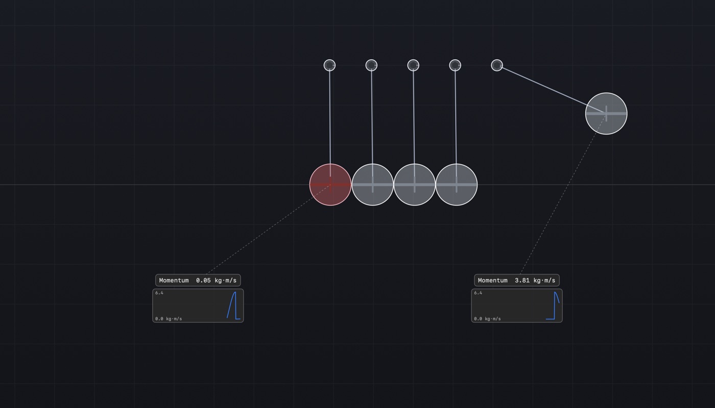This screenshot has width=715, height=408.
Task: Click the Momentum 0.05 kg·m/s label
Action: coord(198,280)
